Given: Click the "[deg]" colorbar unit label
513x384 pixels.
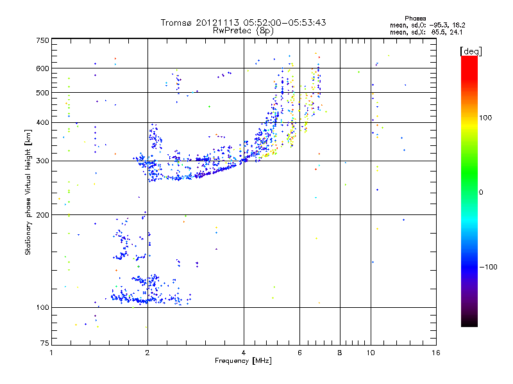Looking at the screenshot, I should point(471,51).
